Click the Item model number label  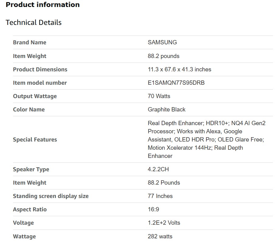point(40,83)
